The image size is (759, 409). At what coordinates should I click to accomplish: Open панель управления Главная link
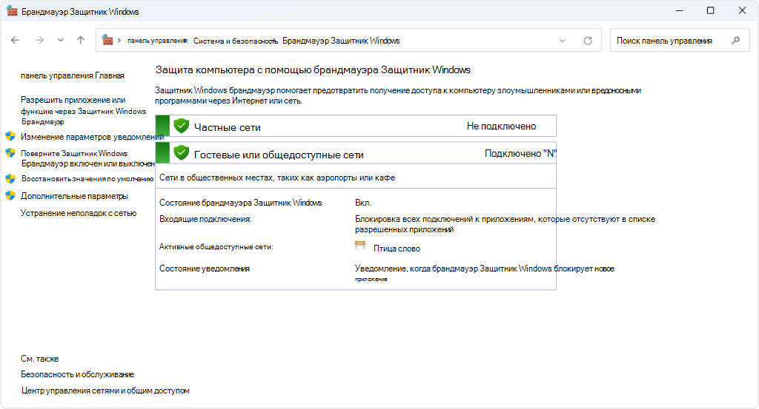pyautogui.click(x=73, y=76)
